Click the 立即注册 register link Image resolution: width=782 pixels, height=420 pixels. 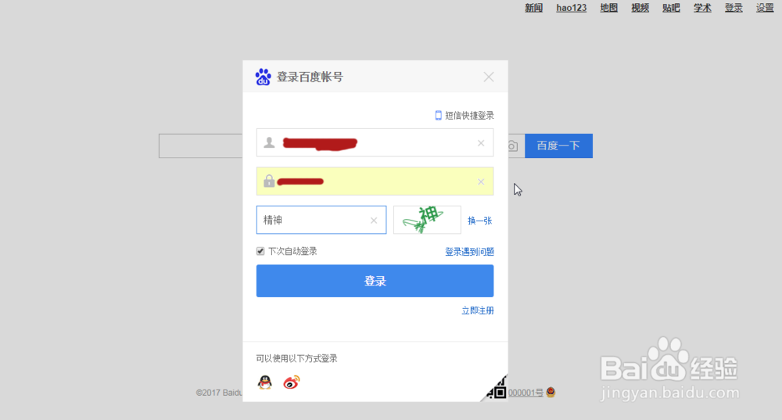478,311
